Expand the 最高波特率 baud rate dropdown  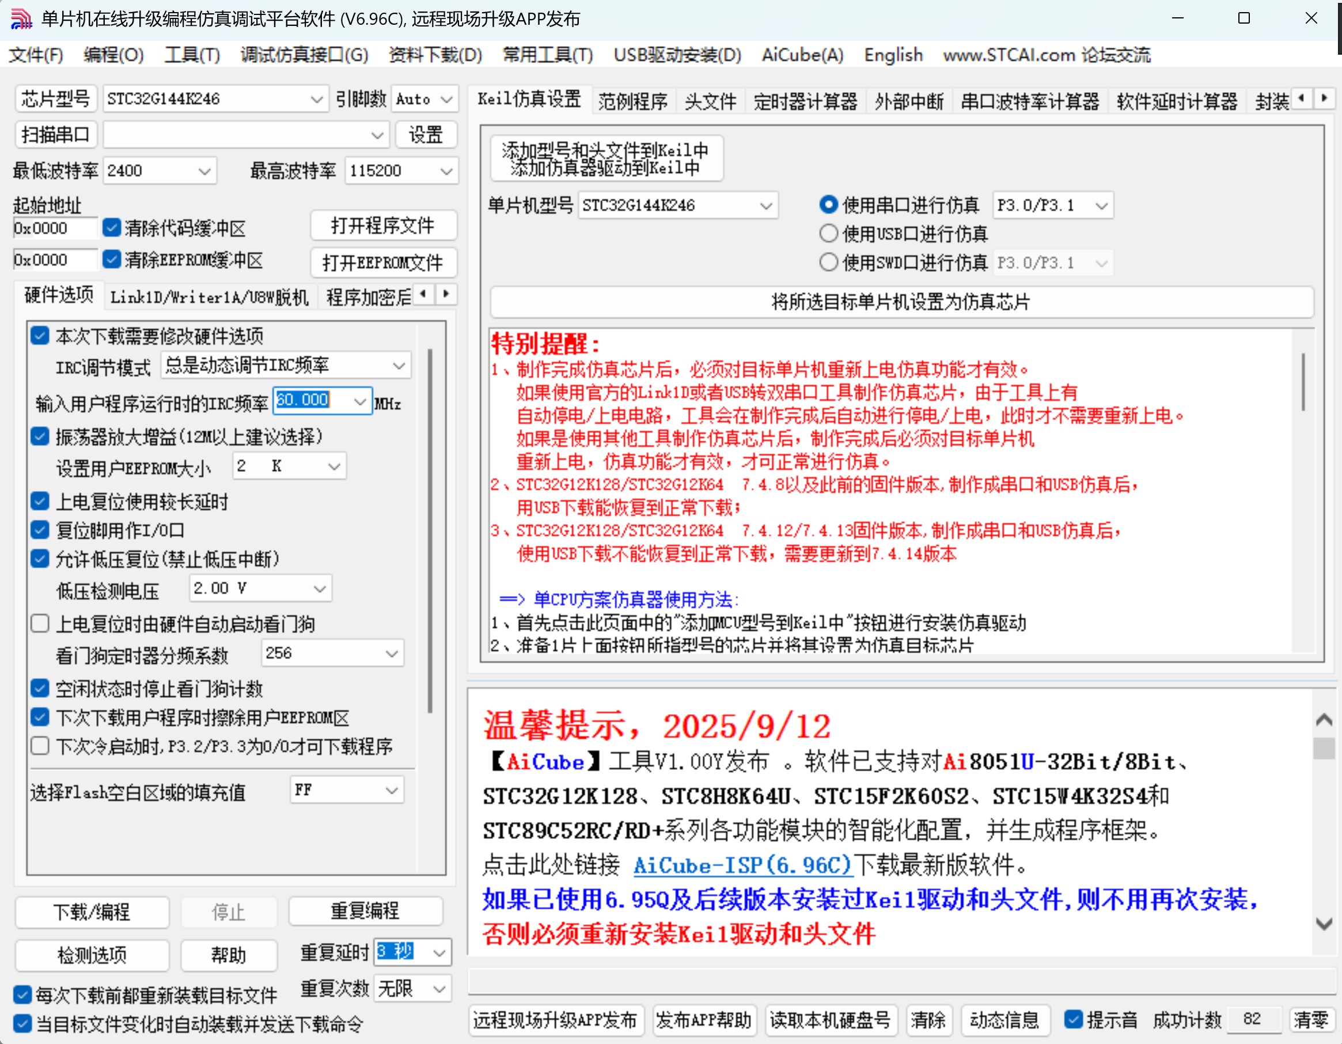click(446, 171)
